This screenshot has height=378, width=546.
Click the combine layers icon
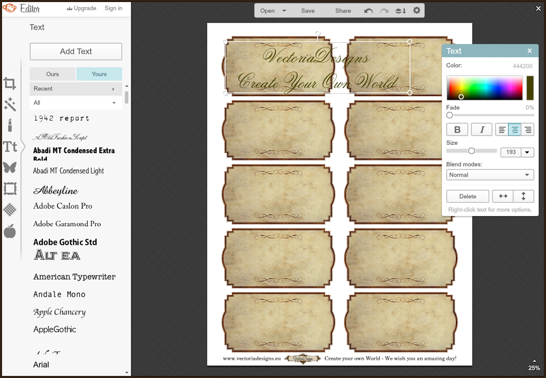(x=401, y=11)
